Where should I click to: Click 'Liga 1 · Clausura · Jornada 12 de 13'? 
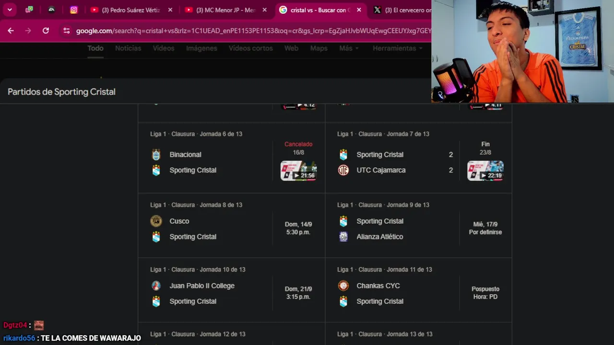tap(198, 334)
